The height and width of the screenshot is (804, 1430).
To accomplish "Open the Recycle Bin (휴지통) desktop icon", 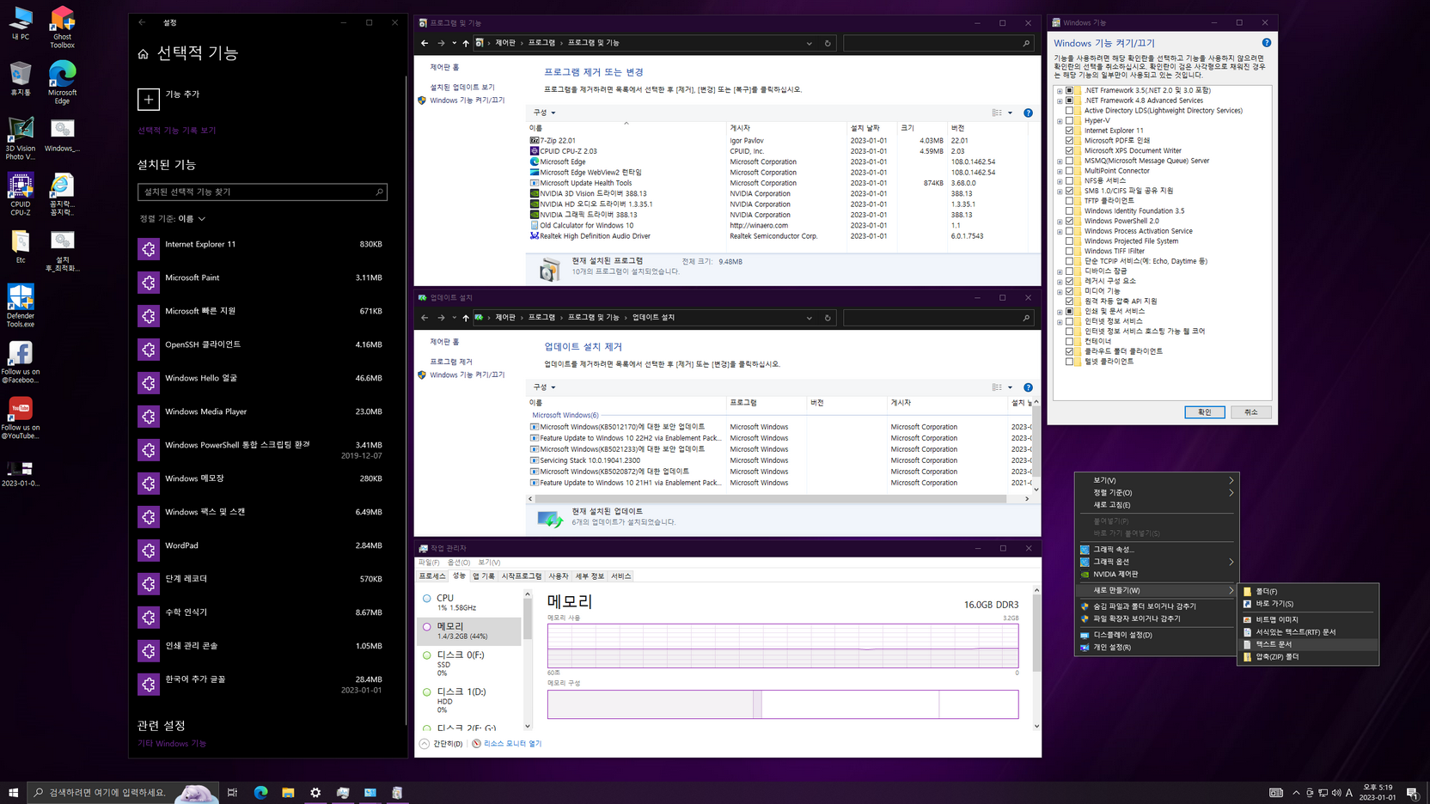I will (x=21, y=78).
